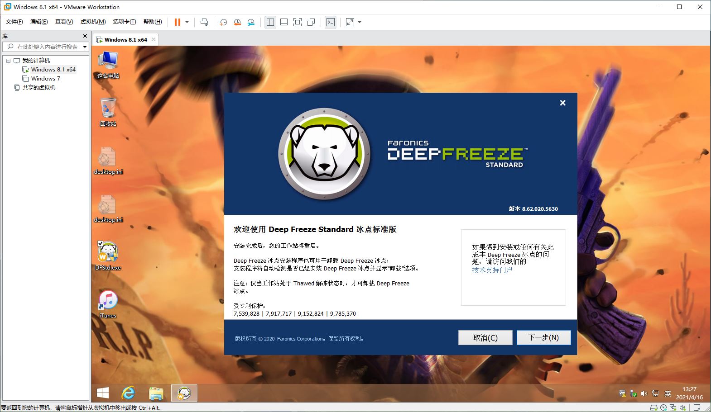Click the Deep Freeze polar bear logo

pos(324,154)
